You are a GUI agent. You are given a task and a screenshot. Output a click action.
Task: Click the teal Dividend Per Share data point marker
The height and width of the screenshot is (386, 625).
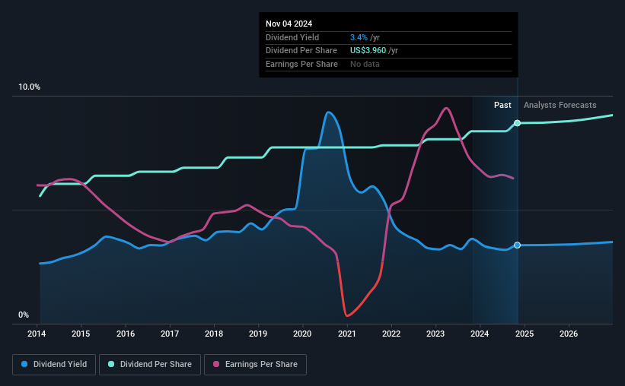point(518,123)
